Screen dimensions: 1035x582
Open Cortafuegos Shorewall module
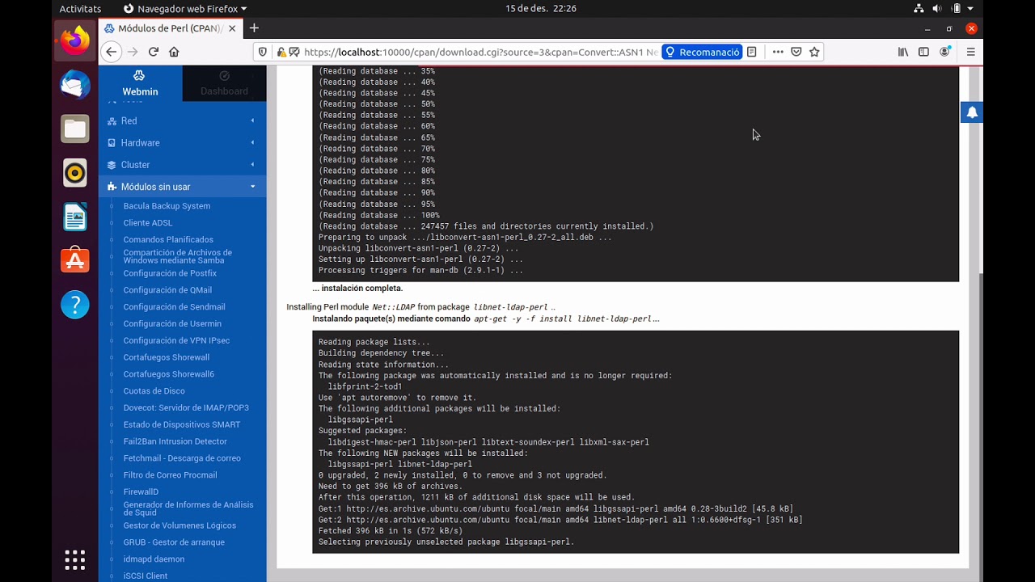(166, 357)
